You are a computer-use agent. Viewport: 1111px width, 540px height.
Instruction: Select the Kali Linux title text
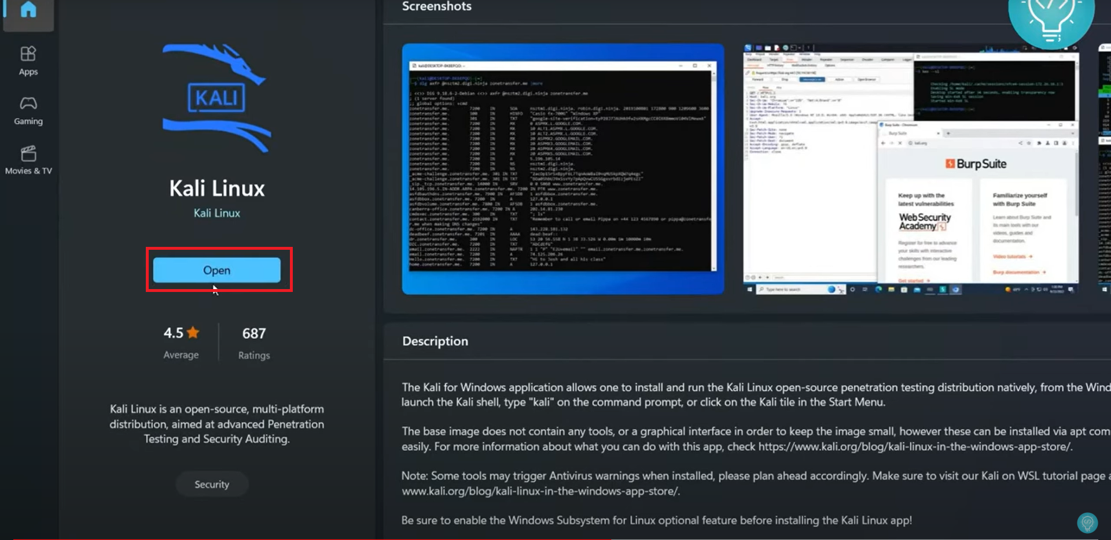tap(216, 188)
